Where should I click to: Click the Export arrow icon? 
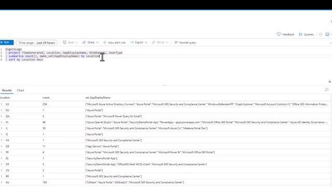click(x=132, y=43)
